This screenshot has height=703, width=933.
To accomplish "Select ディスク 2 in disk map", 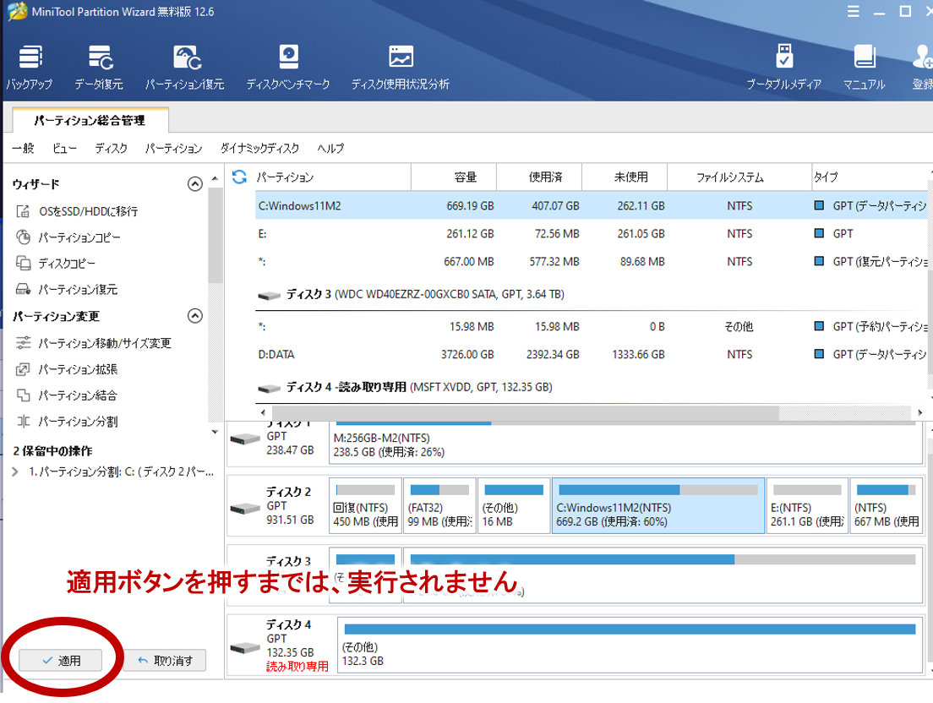I will click(x=276, y=506).
